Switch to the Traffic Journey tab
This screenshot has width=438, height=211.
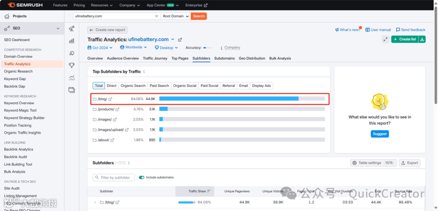pyautogui.click(x=155, y=59)
